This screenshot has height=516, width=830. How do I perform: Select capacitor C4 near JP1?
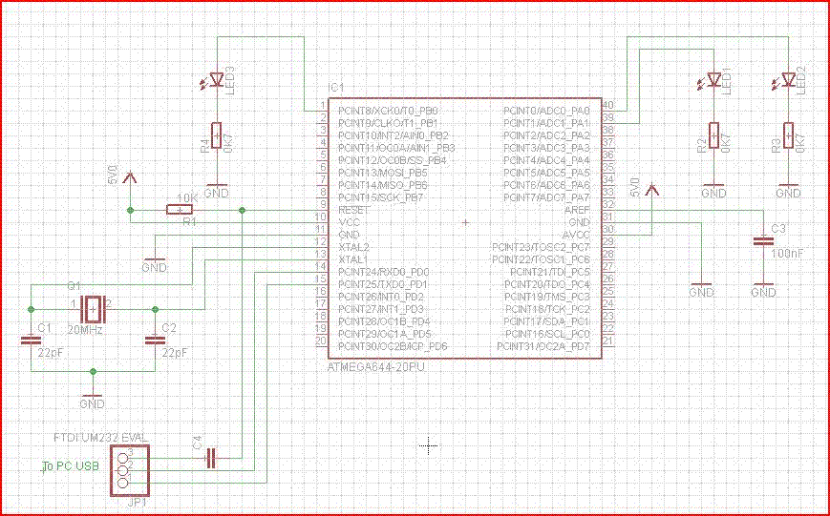212,459
